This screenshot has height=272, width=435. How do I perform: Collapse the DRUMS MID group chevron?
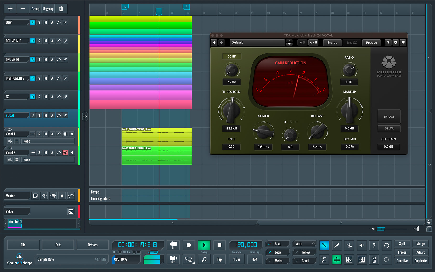point(32,41)
